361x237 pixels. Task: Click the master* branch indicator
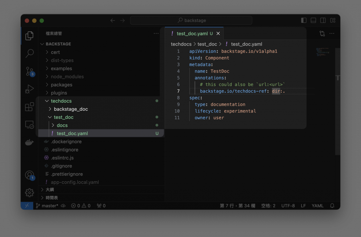(x=47, y=206)
